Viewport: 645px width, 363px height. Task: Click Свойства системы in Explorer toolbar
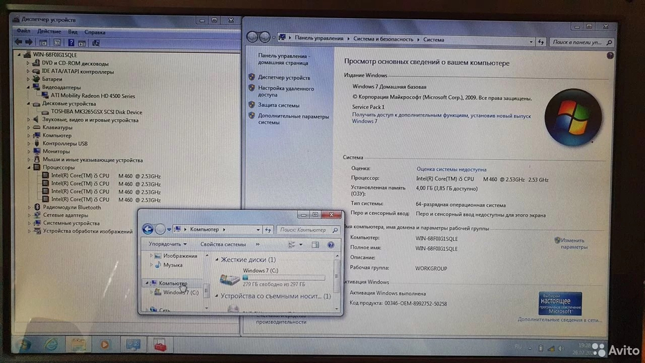tap(223, 244)
